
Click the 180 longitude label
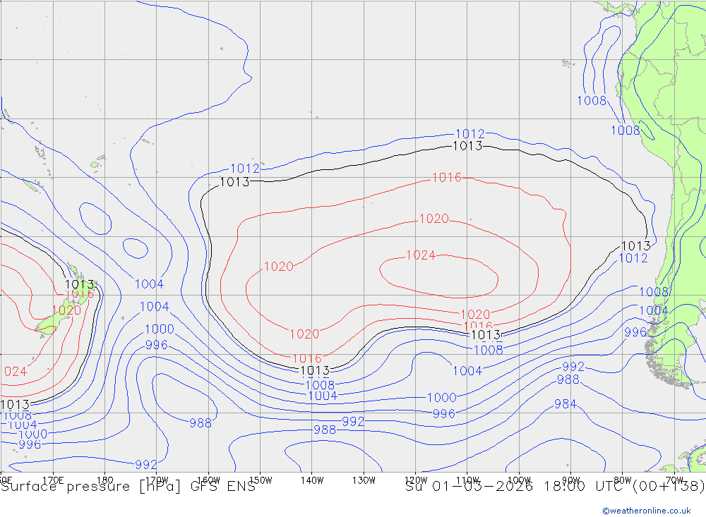[105, 480]
